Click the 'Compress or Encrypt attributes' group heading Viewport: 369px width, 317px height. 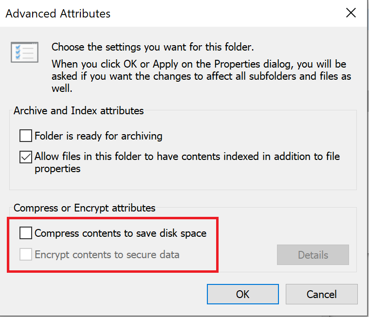tap(85, 208)
